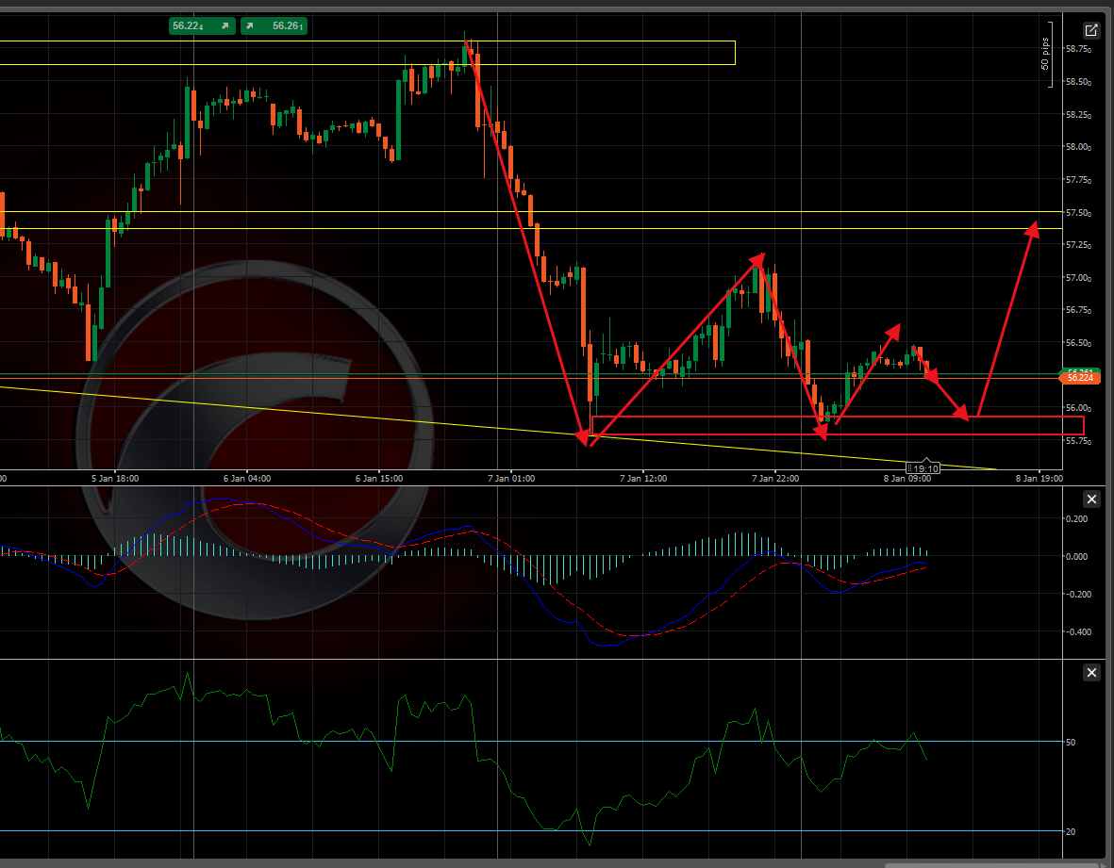The image size is (1114, 868).
Task: Click the 56.750 price axis label
Action: point(1078,310)
